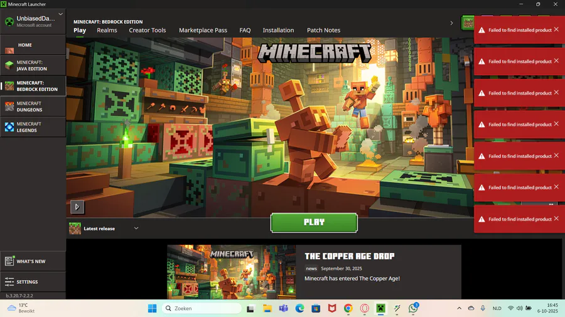The image size is (565, 317).
Task: Click the grass block icon next to Latest release
Action: [x=75, y=229]
